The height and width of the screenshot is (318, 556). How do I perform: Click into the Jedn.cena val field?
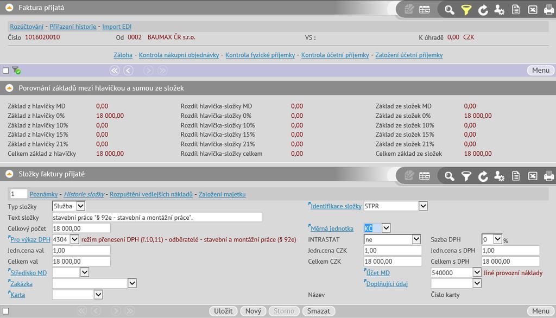pyautogui.click(x=81, y=250)
